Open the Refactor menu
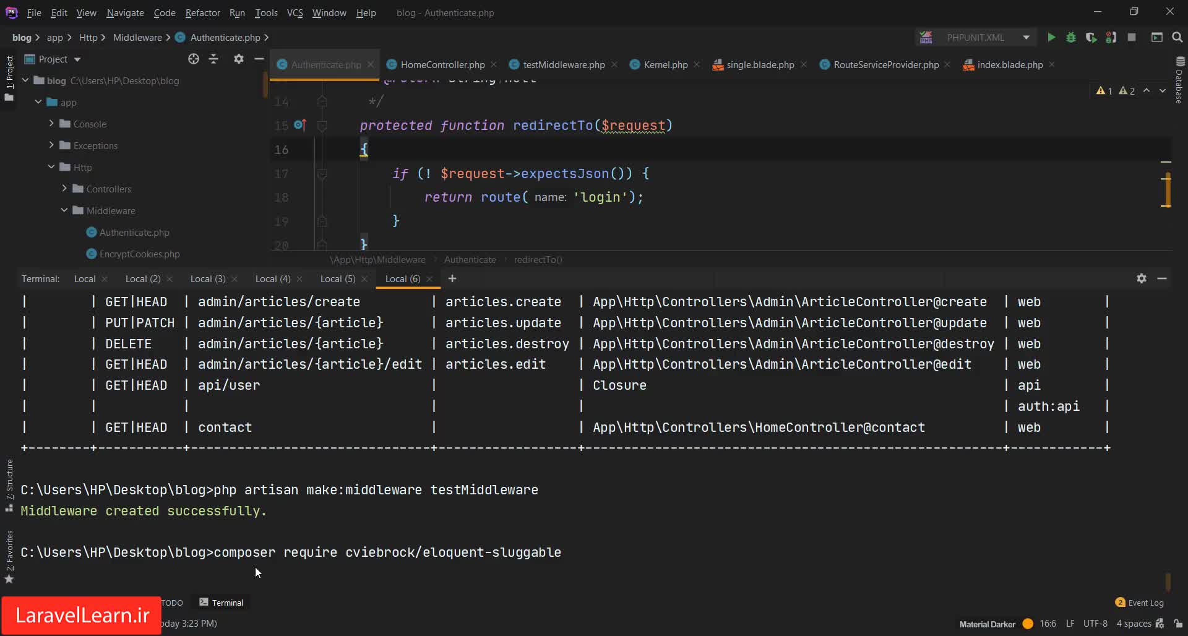1188x636 pixels. pos(202,12)
